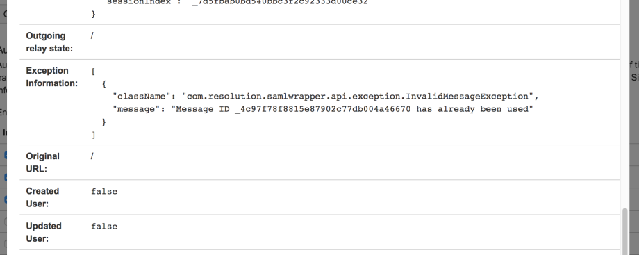The image size is (639, 255).
Task: Click the Exception Information label
Action: (52, 76)
